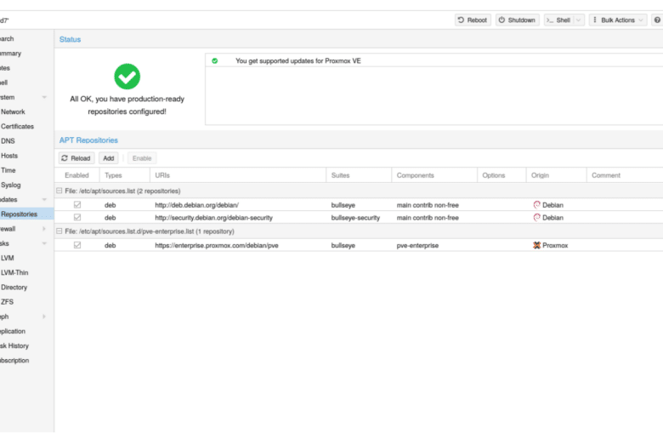Screen dimensions: 663x439
Task: Click the Reboot button
Action: [x=473, y=20]
